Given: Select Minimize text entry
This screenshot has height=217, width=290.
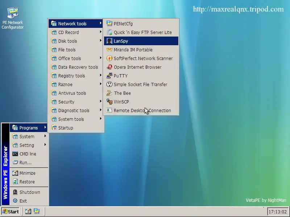Looking at the screenshot, I should [28, 173].
